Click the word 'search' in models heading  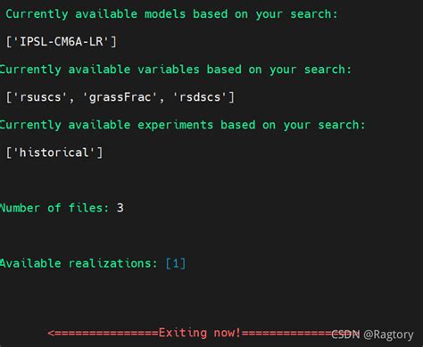(x=311, y=14)
